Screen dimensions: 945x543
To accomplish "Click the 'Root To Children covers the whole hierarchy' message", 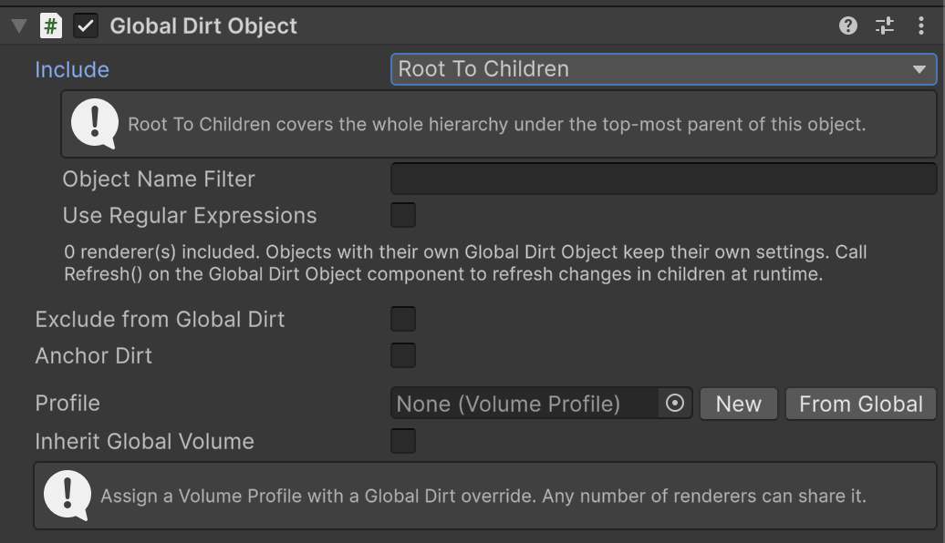I will (496, 124).
